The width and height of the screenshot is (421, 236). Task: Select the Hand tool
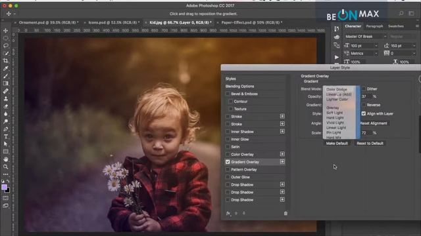click(6, 159)
